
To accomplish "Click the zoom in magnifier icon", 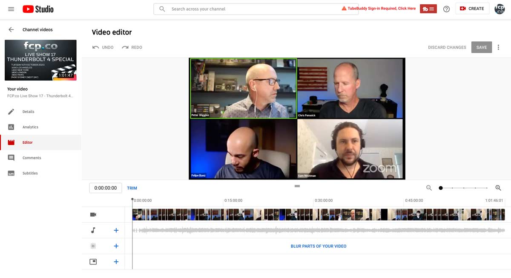I will [498, 188].
